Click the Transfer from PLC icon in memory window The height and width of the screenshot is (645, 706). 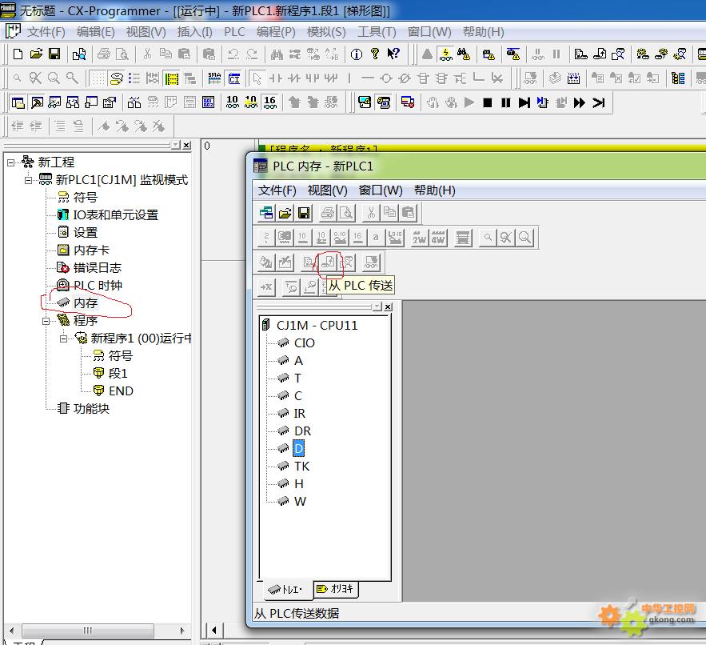(x=329, y=262)
